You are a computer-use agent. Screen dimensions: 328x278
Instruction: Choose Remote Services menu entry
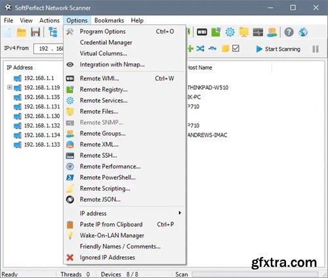coord(125,101)
